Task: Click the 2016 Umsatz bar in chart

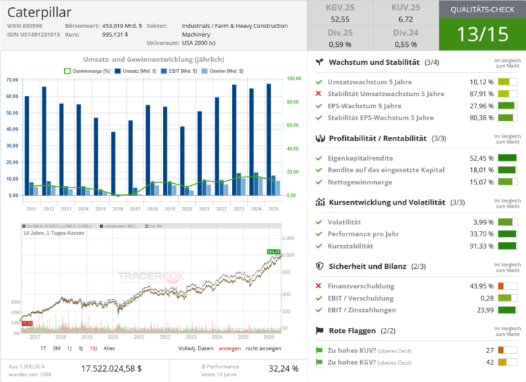Action: [x=113, y=164]
